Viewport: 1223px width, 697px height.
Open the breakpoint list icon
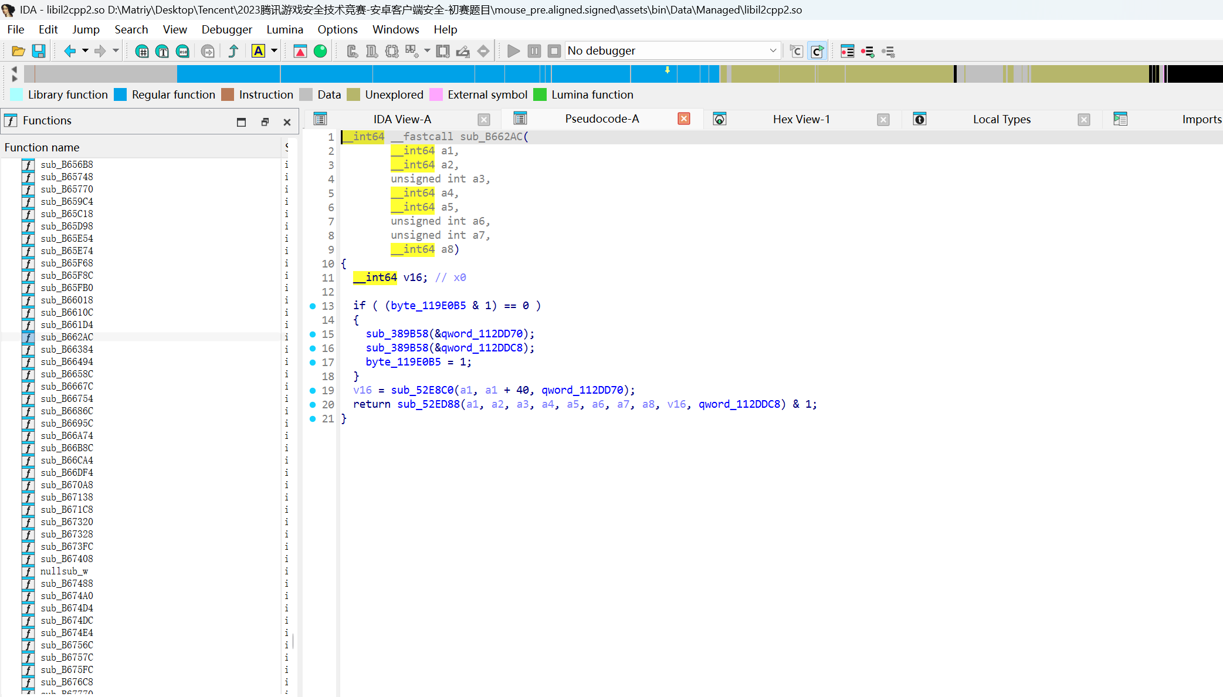coord(847,51)
